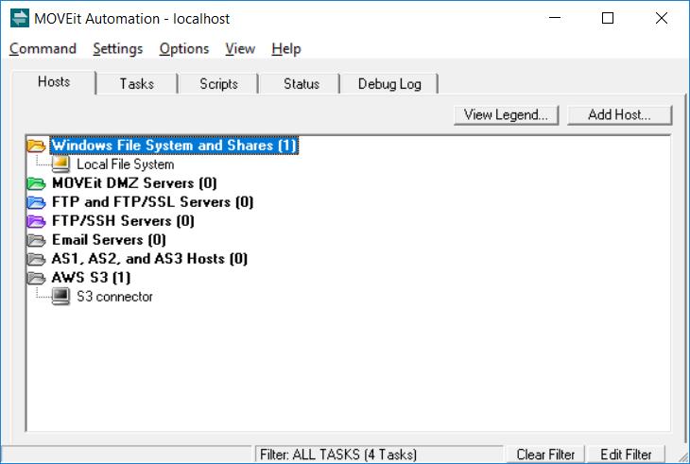Image resolution: width=690 pixels, height=464 pixels.
Task: Click the purple FTP/SSH Servers folder icon
Action: click(37, 221)
